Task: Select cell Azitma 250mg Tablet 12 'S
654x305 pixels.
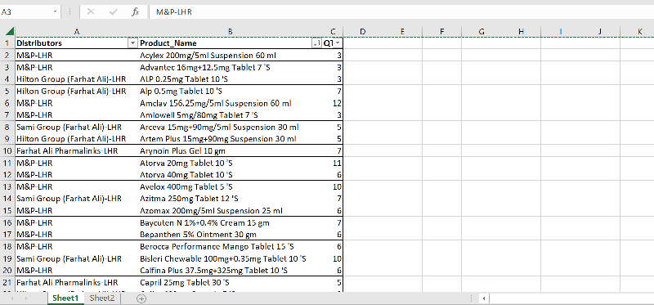Action: (231, 199)
